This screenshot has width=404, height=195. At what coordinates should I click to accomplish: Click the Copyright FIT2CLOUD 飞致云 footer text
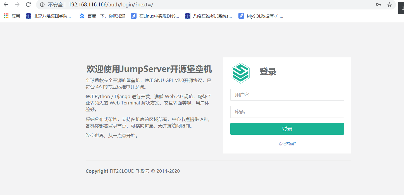point(133,171)
